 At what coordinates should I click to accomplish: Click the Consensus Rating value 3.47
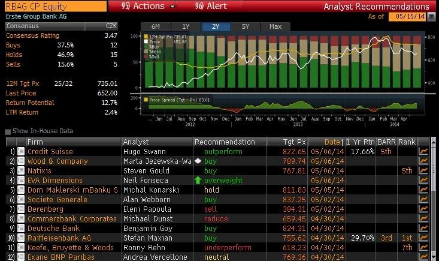[x=111, y=35]
